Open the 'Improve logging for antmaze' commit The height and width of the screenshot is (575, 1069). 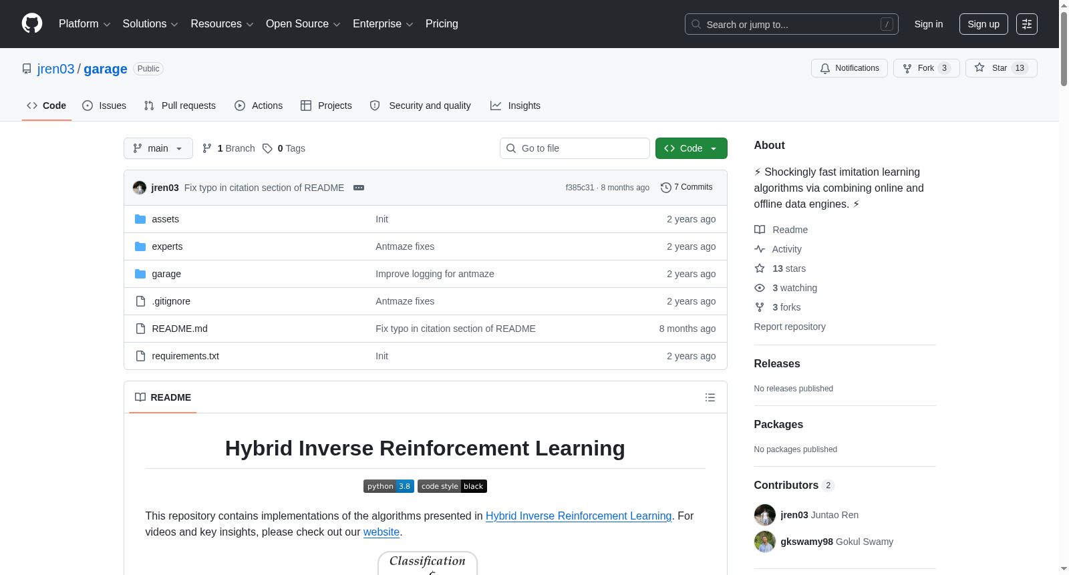[x=435, y=274]
